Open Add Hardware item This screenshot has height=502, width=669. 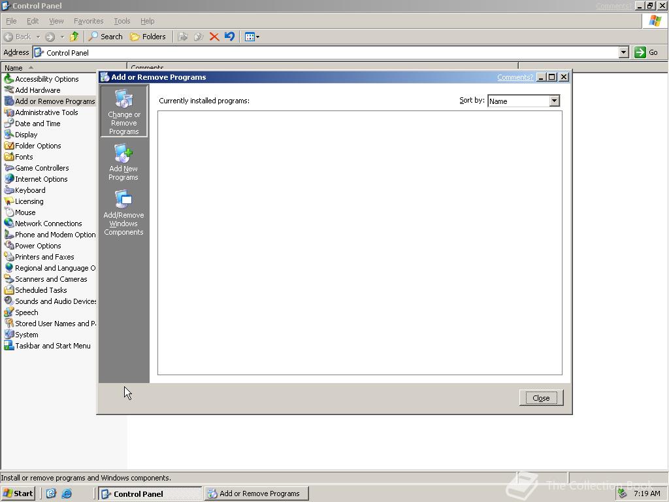click(x=33, y=90)
